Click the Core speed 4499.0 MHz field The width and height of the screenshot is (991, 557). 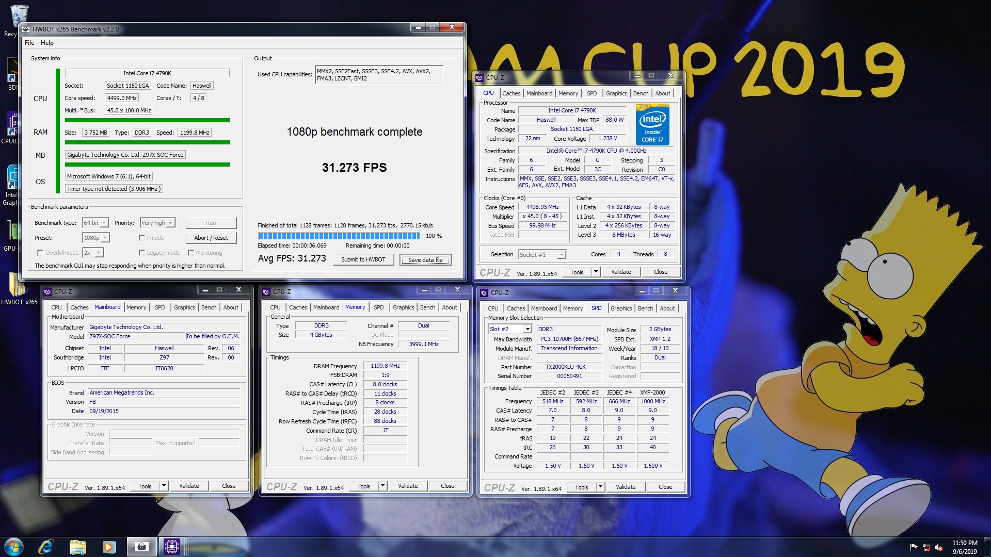(x=122, y=98)
